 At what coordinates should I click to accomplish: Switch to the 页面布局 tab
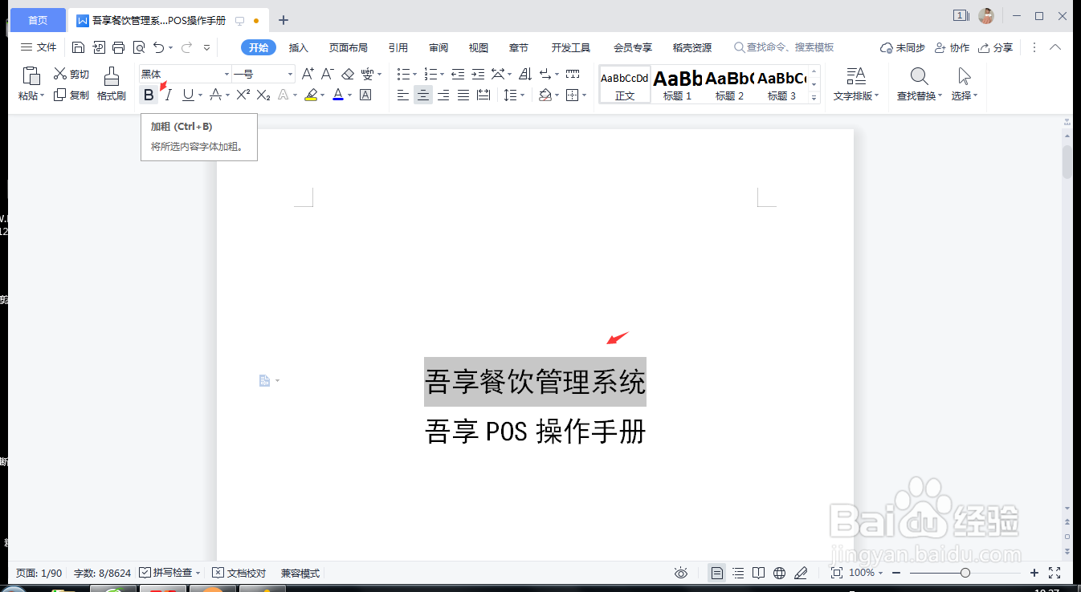pyautogui.click(x=349, y=47)
